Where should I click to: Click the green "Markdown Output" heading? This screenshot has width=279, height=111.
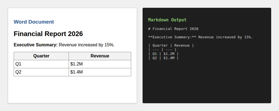pyautogui.click(x=167, y=20)
